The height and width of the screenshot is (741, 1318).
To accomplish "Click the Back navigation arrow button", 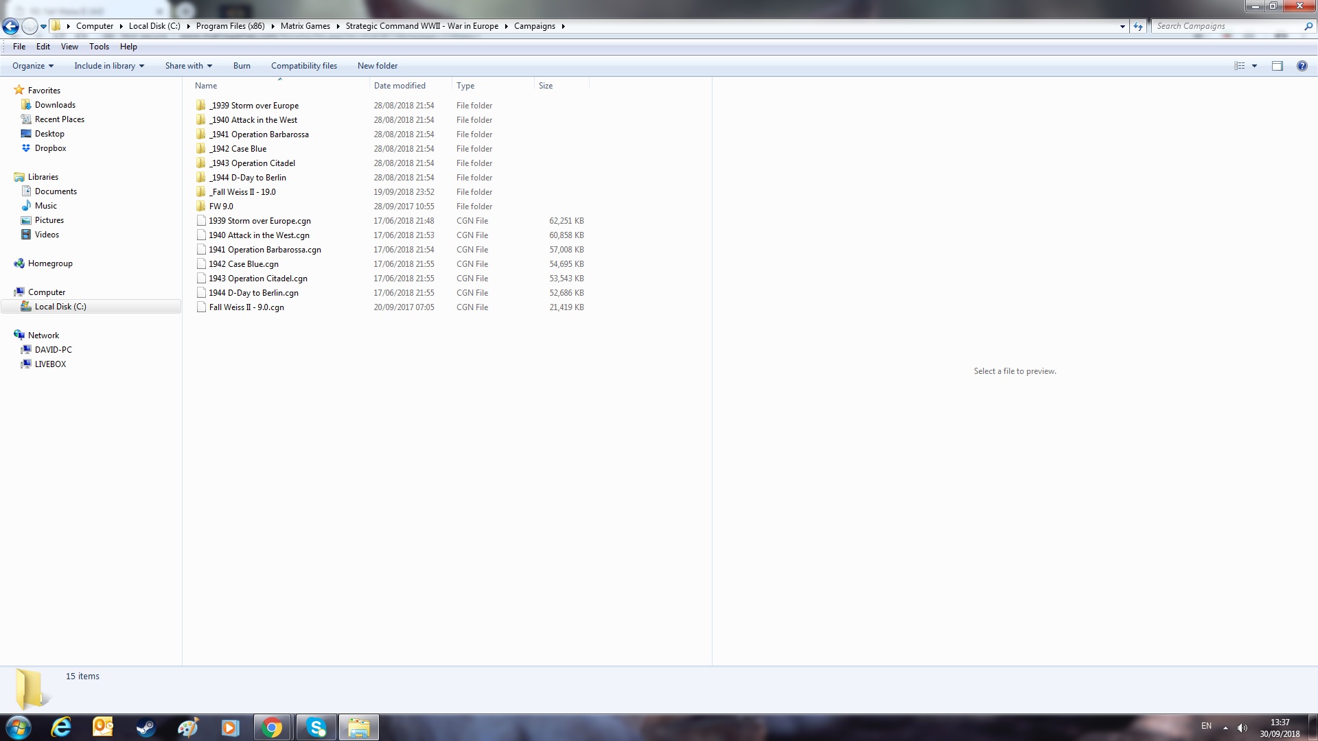I will (x=10, y=27).
